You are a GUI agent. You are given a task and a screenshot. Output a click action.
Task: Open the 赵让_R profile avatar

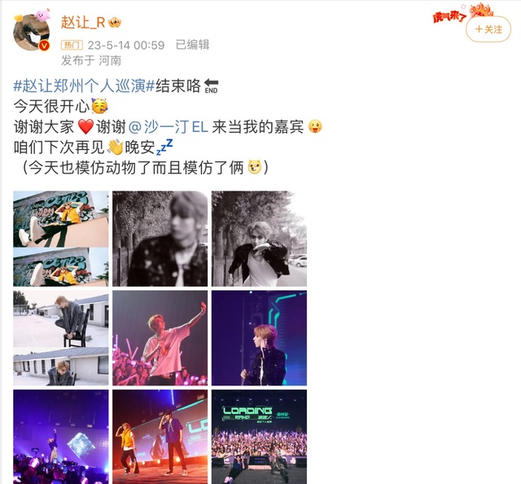pyautogui.click(x=31, y=33)
